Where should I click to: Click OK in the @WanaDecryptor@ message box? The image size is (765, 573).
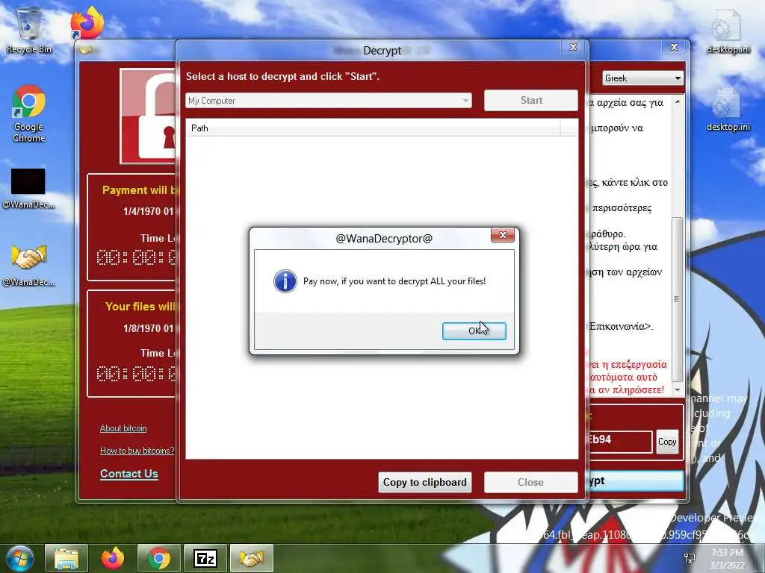tap(474, 331)
